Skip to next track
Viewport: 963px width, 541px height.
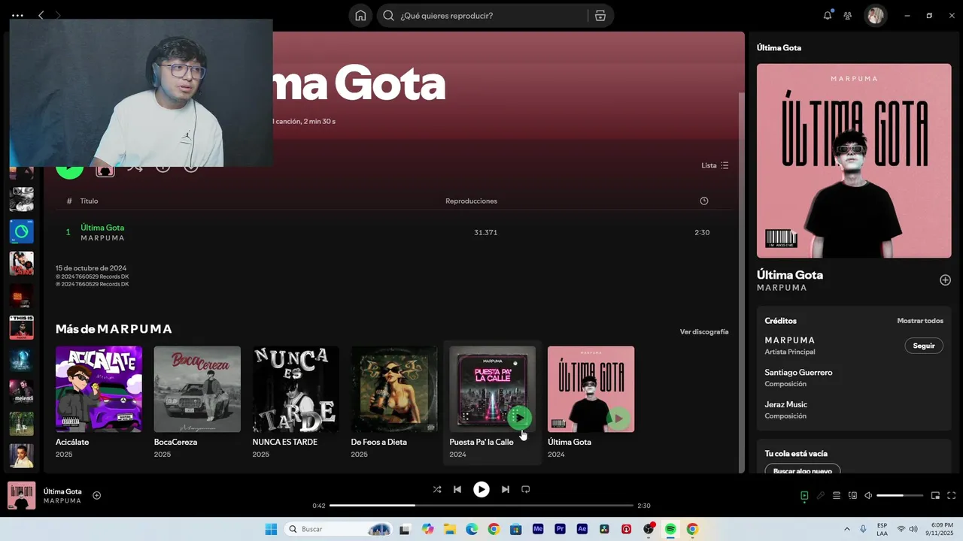coord(506,489)
